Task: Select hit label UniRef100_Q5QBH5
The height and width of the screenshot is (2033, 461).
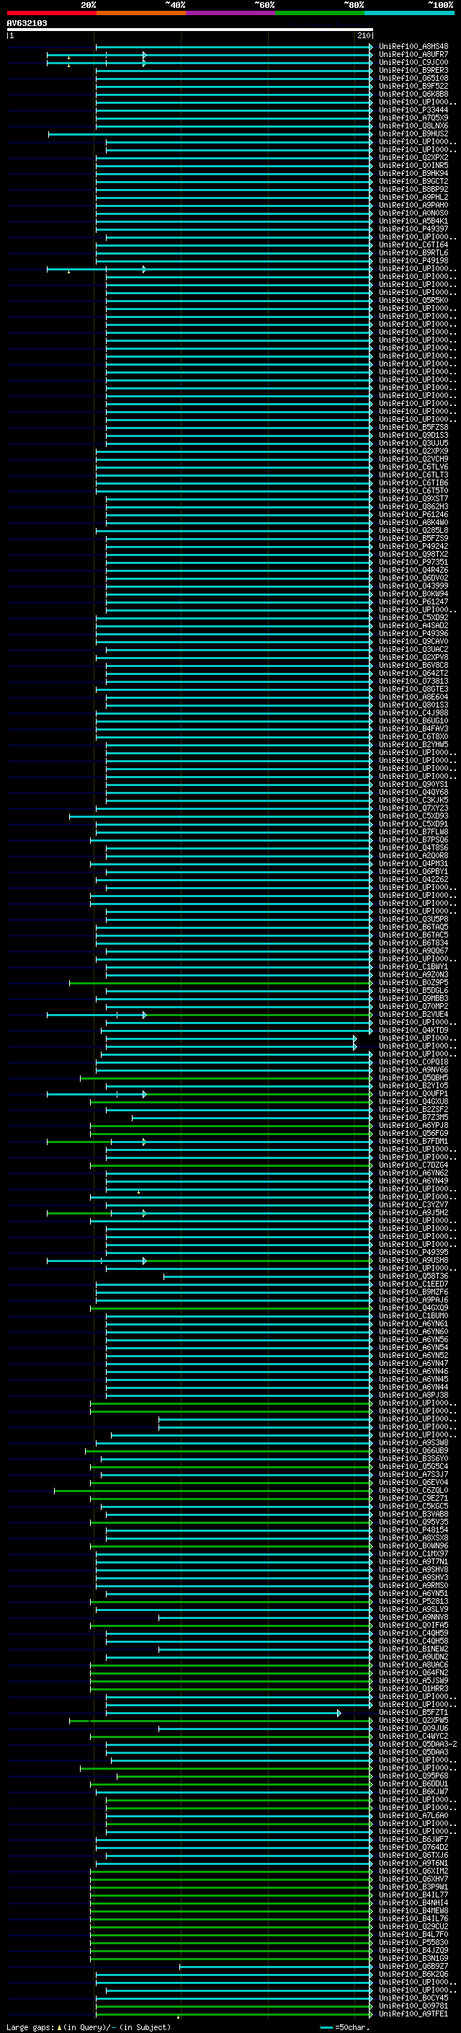Action: (413, 1078)
